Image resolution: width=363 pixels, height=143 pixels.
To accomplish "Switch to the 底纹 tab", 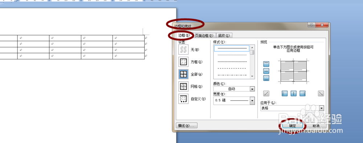I will coord(224,36).
